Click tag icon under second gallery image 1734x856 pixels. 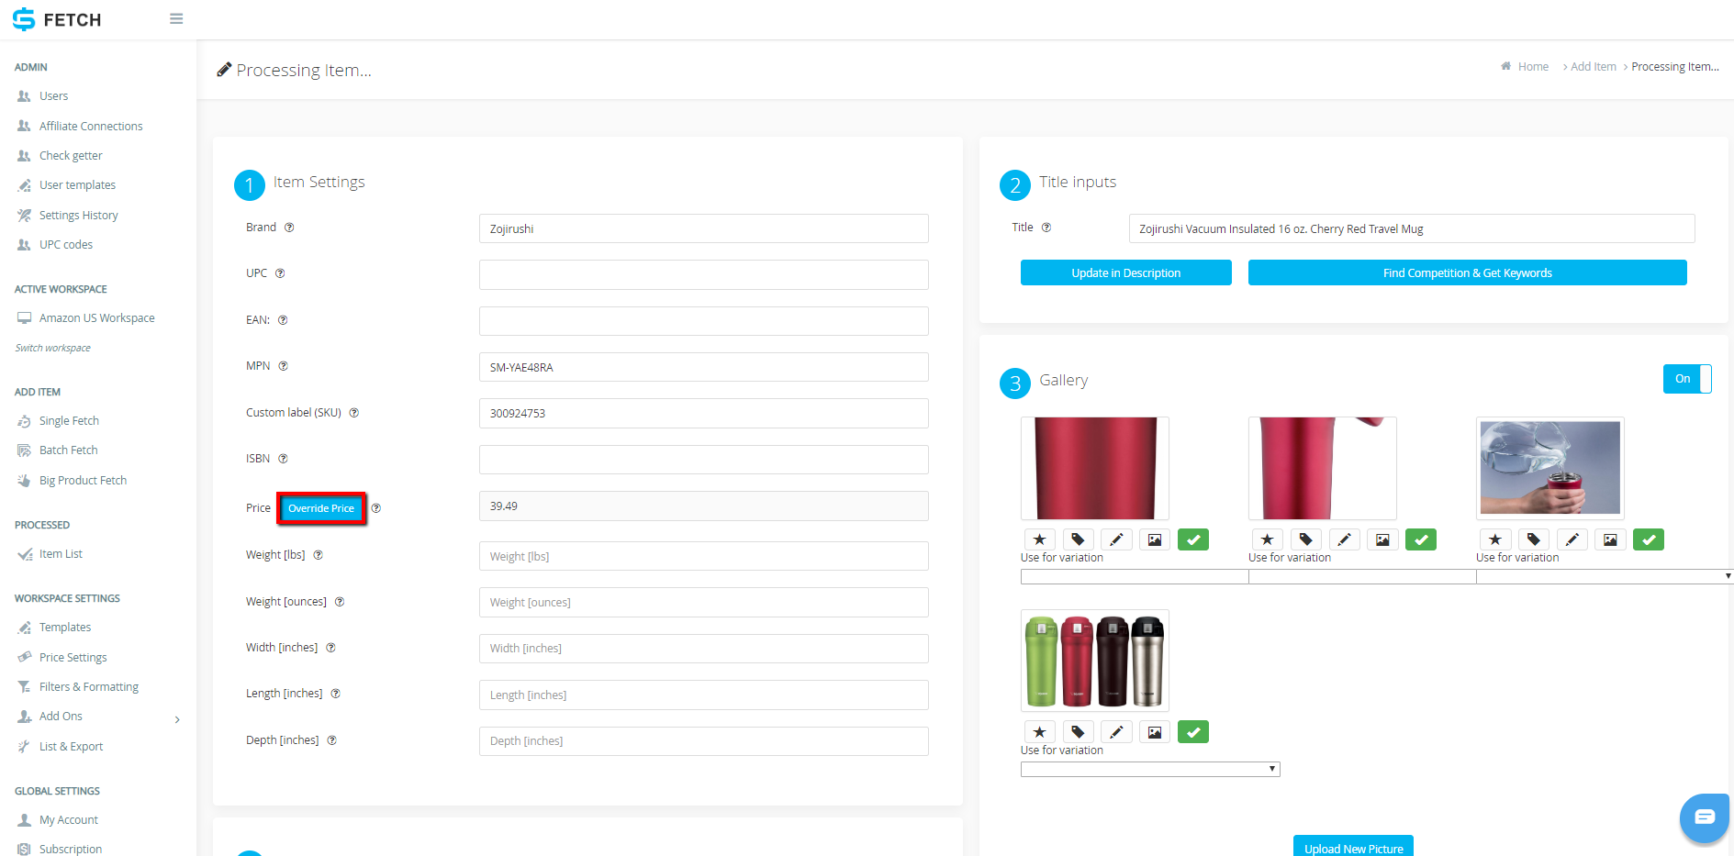(x=1305, y=539)
